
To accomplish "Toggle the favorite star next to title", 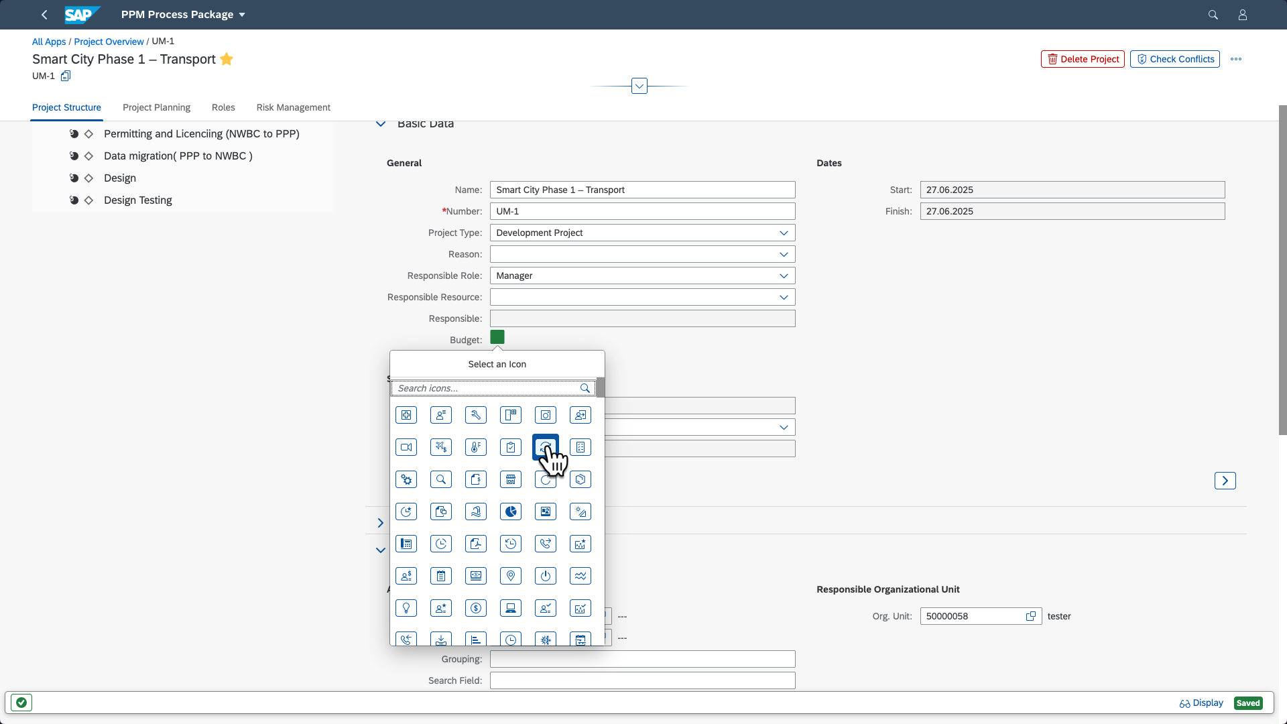I will pos(227,59).
